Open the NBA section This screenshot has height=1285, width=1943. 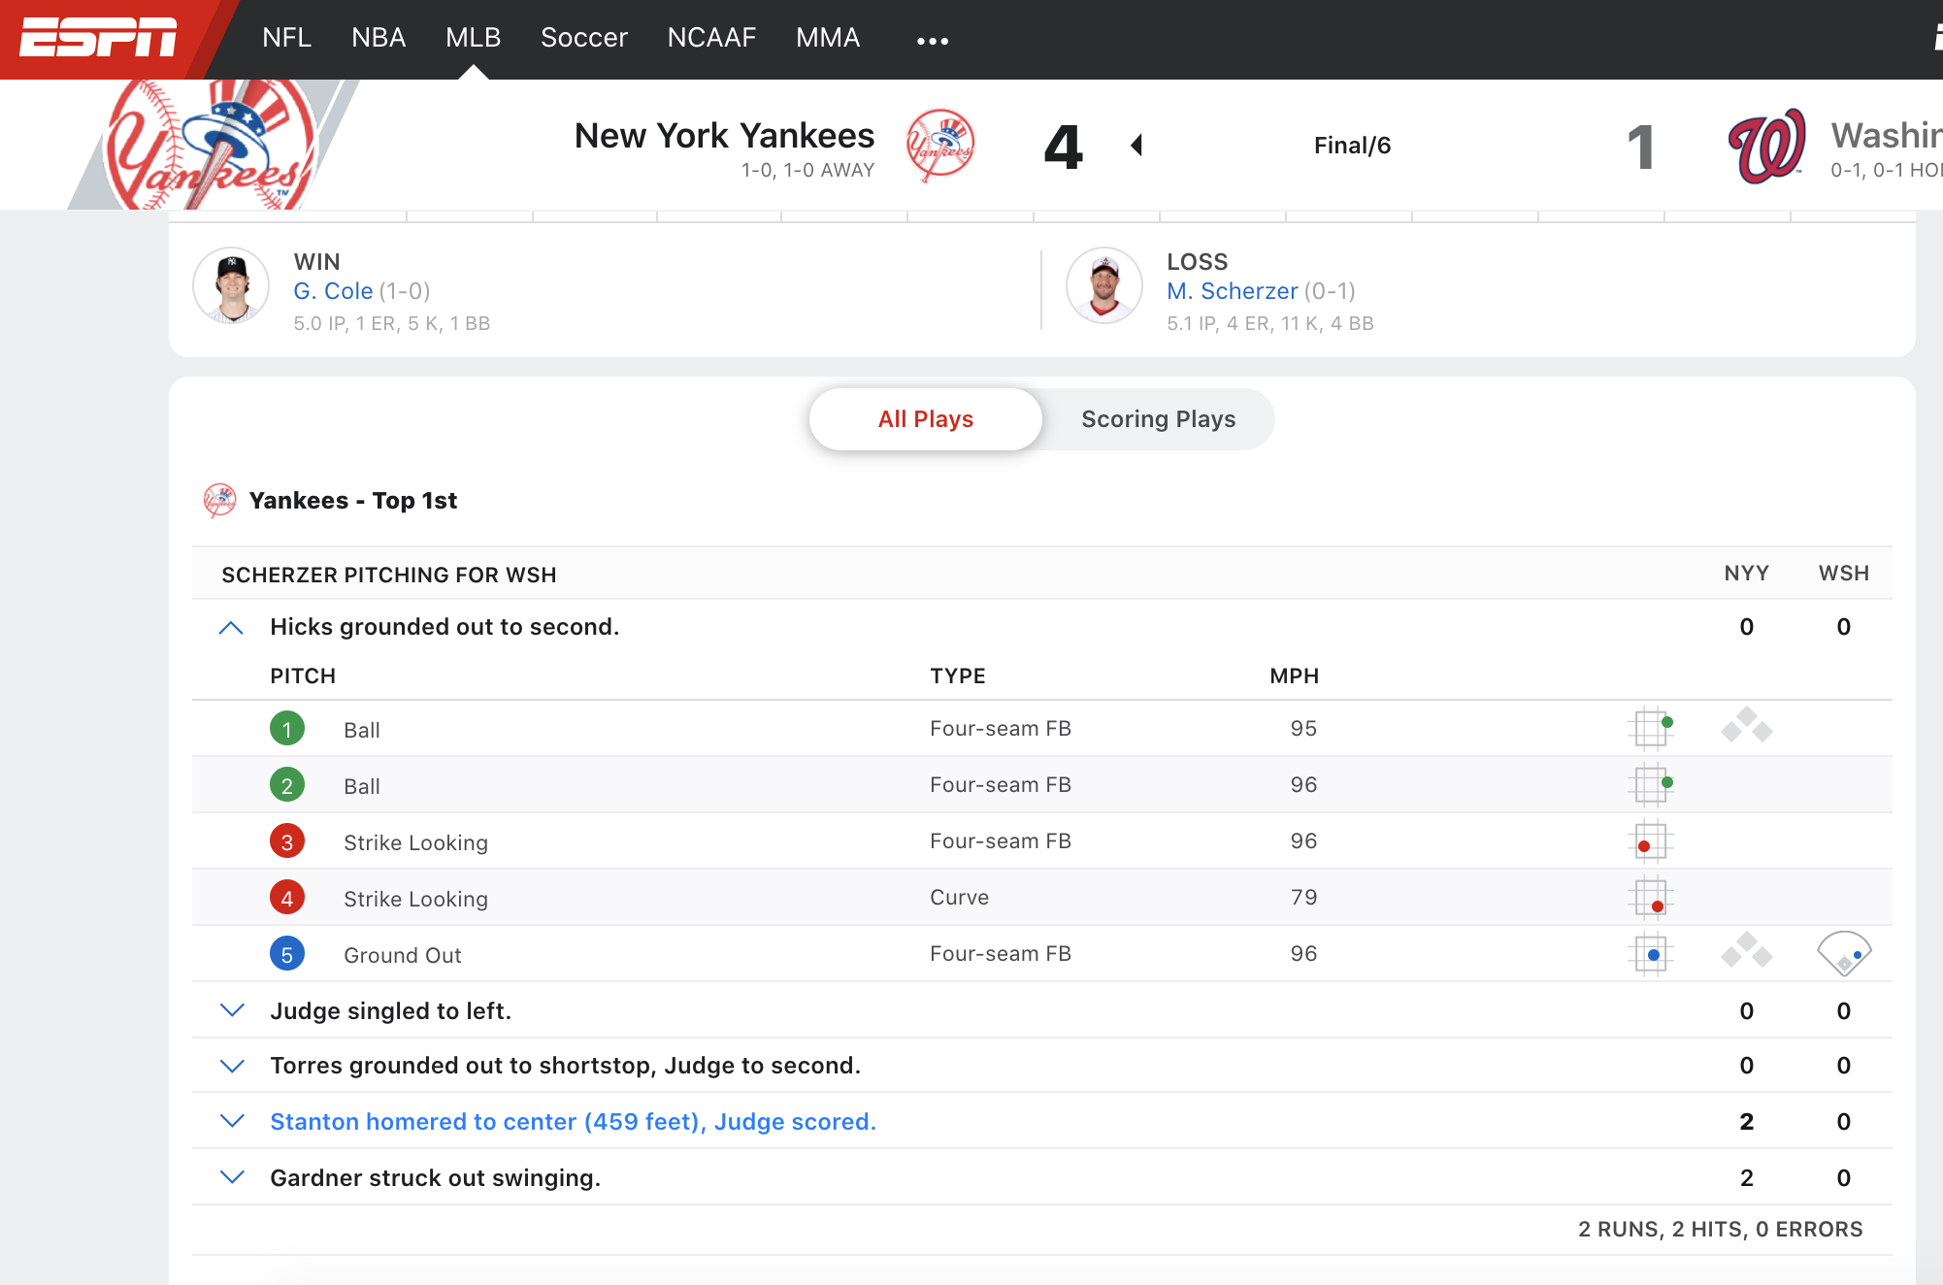tap(378, 38)
